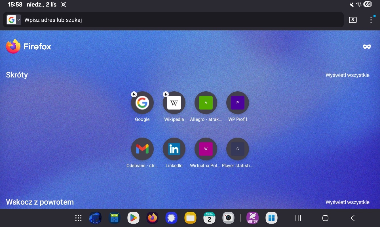Image resolution: width=380 pixels, height=227 pixels.
Task: Open the WP Profil shortcut
Action: (237, 103)
